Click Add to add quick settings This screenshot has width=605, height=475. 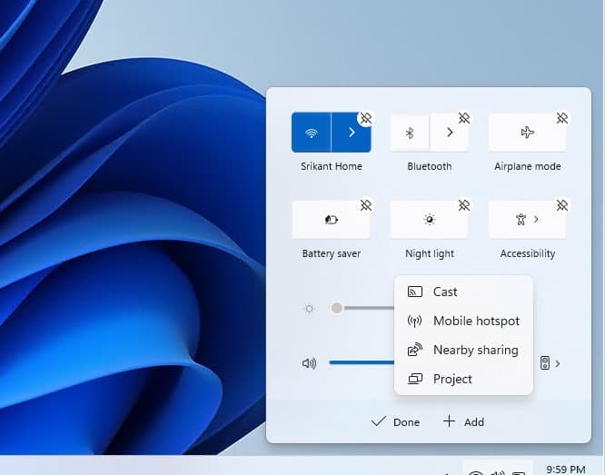(463, 421)
